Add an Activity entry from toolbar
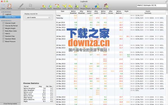The height and width of the screenshot is (105, 168). pos(106,6)
